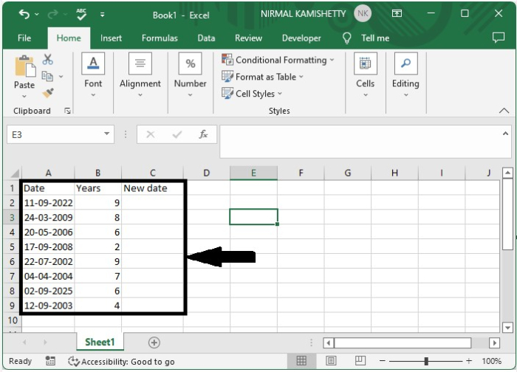Select row 5 header
517x372 pixels.
(12, 247)
